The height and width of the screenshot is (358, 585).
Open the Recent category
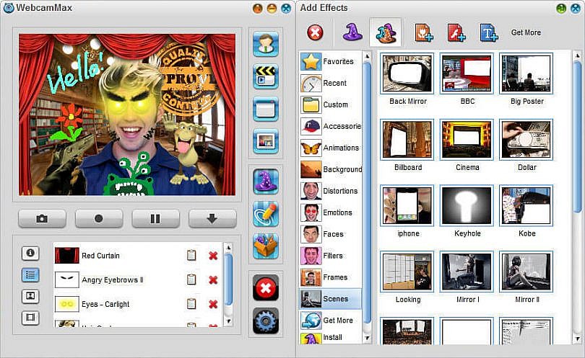[331, 83]
